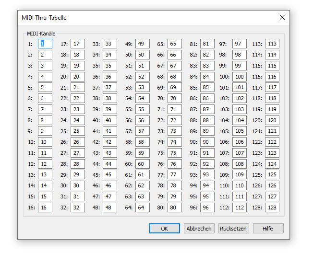
Task: Focus the channel 99 input box
Action: 240,66
